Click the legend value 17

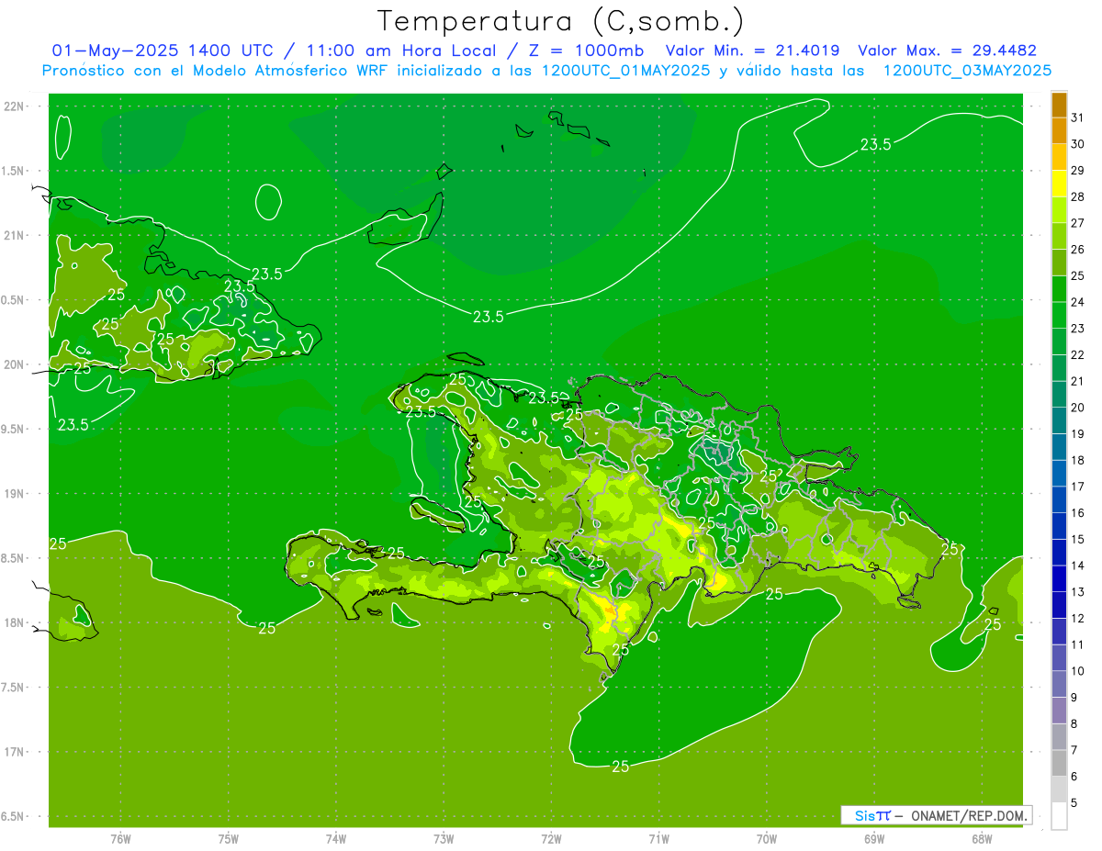coord(1077,487)
